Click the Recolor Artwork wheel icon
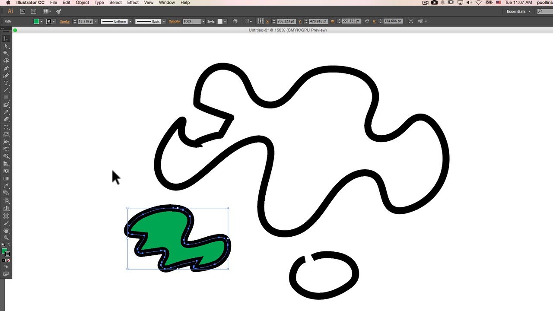 (x=235, y=21)
